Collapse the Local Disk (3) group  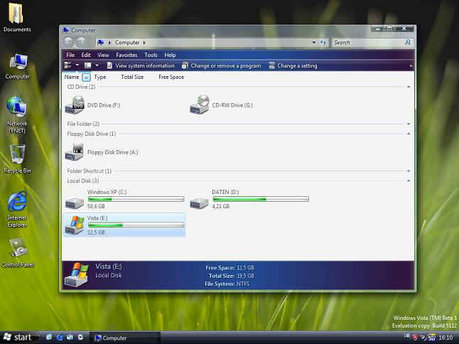pos(409,181)
